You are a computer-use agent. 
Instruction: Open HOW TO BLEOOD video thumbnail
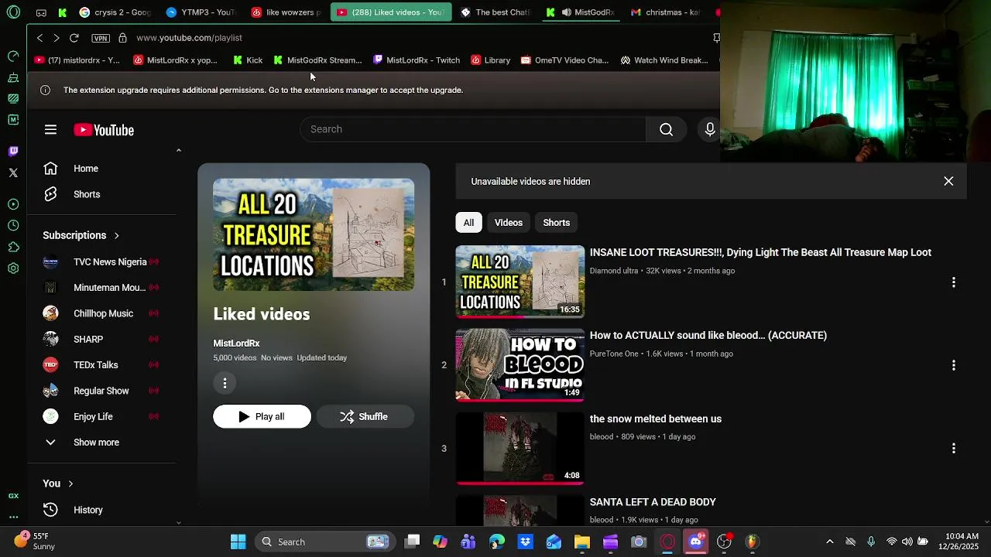pyautogui.click(x=520, y=365)
